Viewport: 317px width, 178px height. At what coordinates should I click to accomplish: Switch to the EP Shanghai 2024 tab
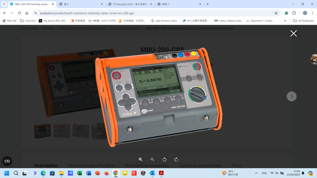pyautogui.click(x=130, y=4)
